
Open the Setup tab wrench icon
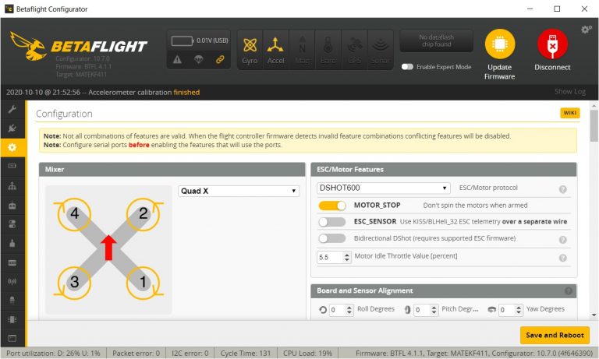(x=12, y=110)
